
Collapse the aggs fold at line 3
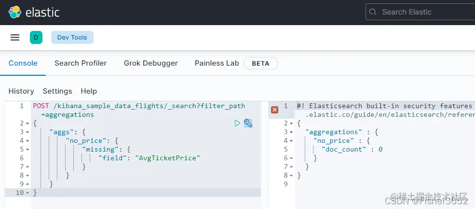pyautogui.click(x=27, y=132)
